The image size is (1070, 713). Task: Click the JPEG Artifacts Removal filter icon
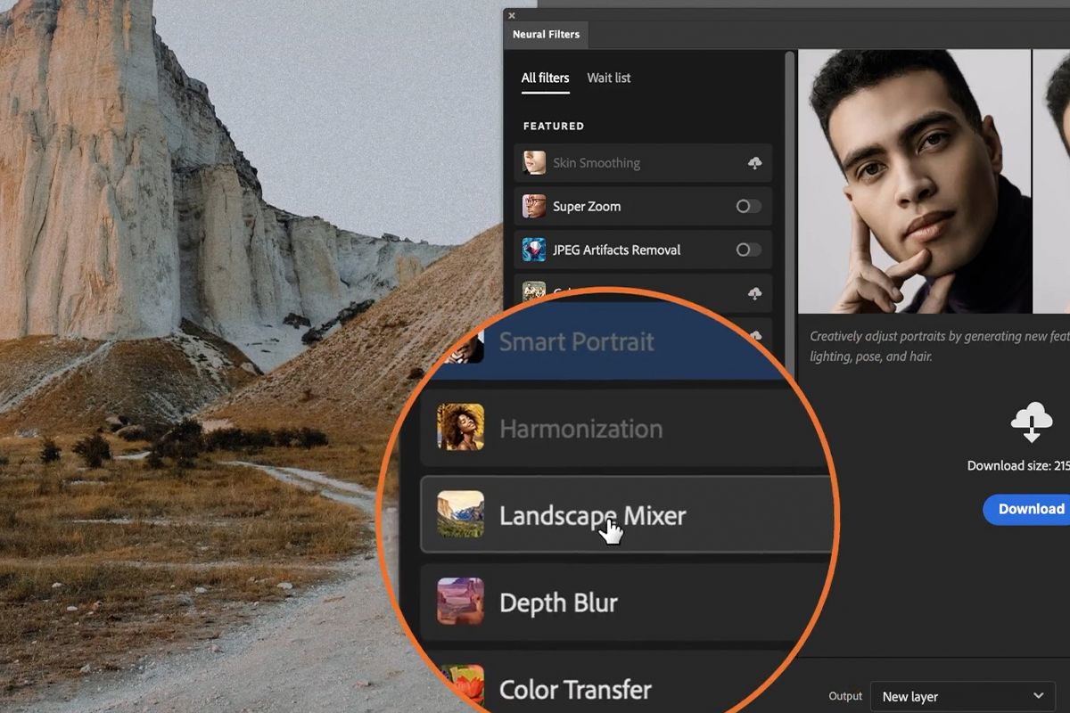[534, 250]
